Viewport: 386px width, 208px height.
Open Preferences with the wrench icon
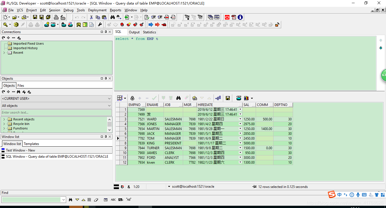[100, 25]
